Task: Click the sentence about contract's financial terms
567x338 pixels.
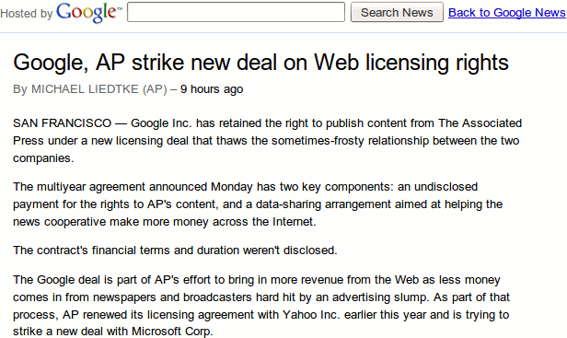Action: click(175, 251)
